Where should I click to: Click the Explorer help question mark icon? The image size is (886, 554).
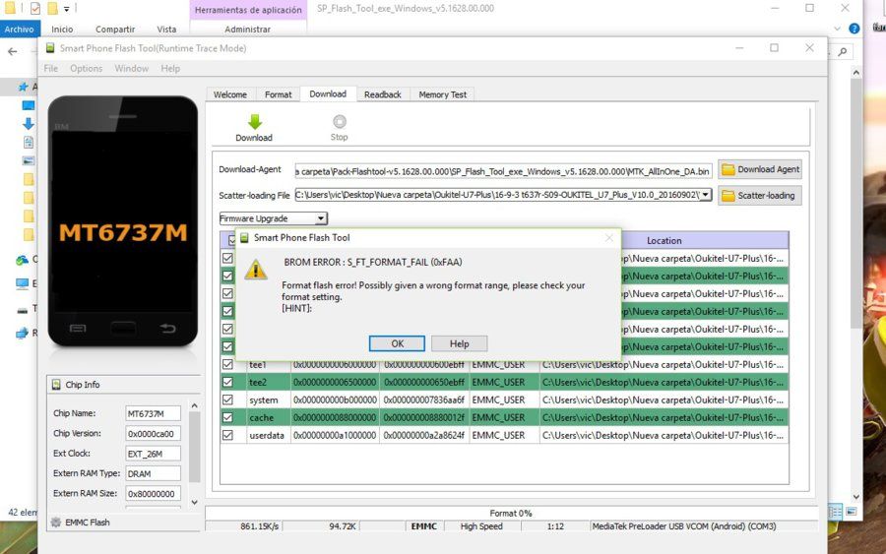854,29
